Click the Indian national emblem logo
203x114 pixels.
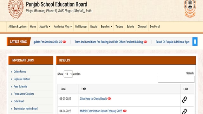(x=190, y=9)
